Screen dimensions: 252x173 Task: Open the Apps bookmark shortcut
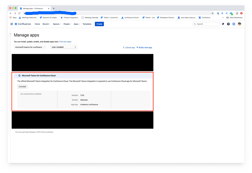[x=13, y=18]
